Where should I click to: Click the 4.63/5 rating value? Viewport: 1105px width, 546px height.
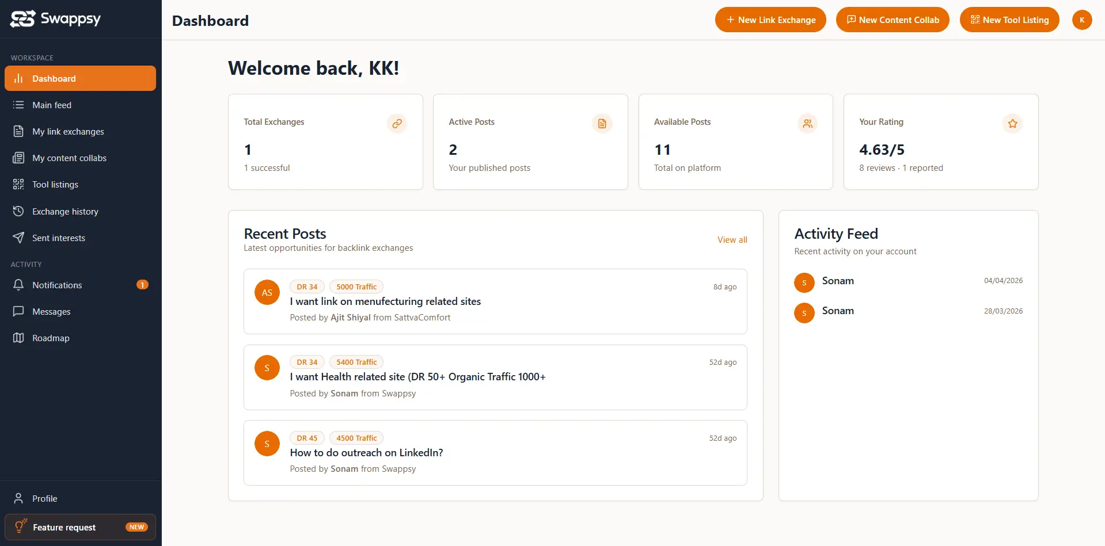point(882,150)
